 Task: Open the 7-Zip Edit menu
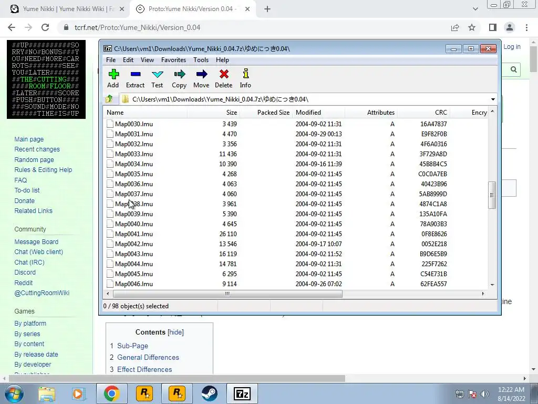(128, 60)
